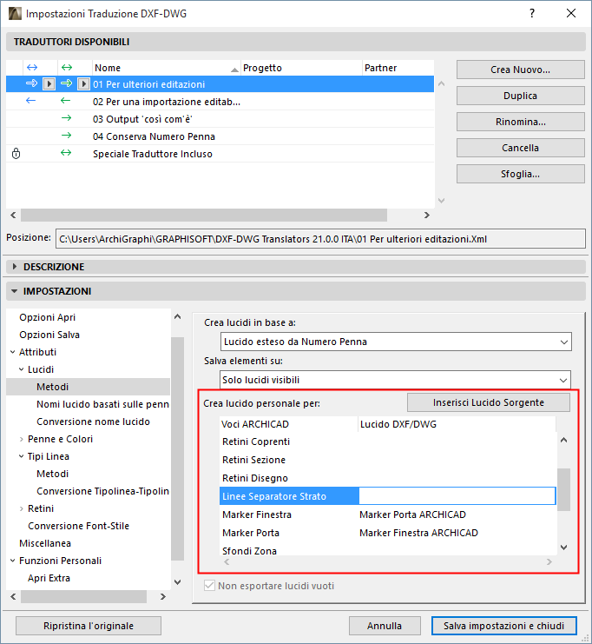Click lock icon on Speciale Traduttore Incluso row

[x=16, y=154]
